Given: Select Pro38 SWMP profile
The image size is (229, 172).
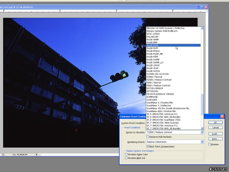Looking at the screenshot, I should click(x=173, y=60).
